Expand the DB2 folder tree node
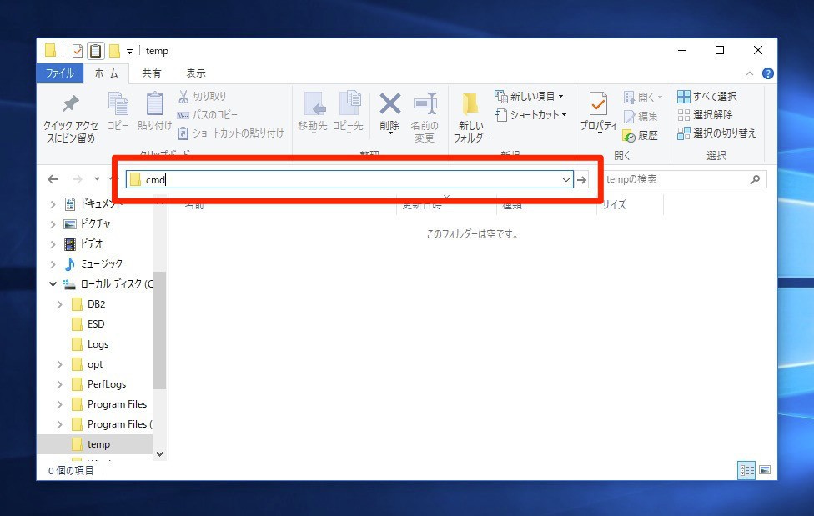Image resolution: width=814 pixels, height=516 pixels. coord(59,304)
